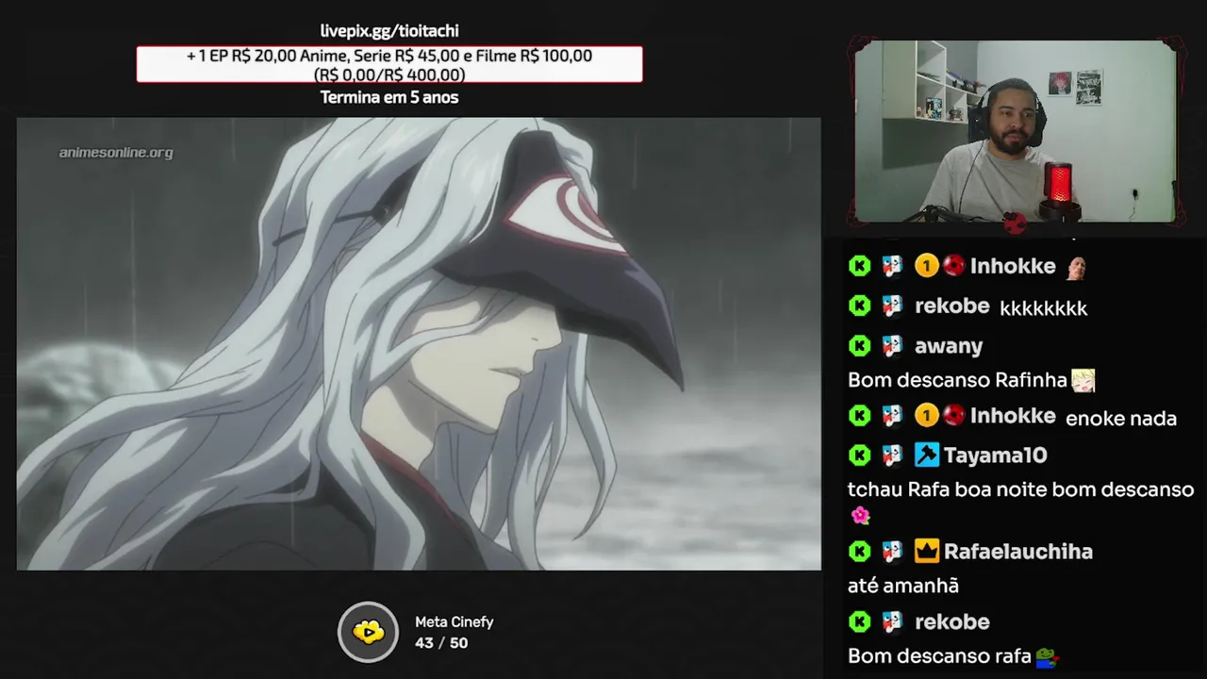1207x679 pixels.
Task: Click Kick badge in Inhokke enoke nada row
Action: tap(859, 416)
